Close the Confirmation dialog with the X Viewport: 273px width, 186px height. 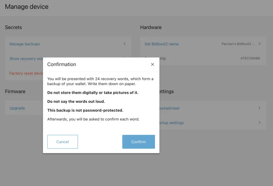[x=152, y=64]
